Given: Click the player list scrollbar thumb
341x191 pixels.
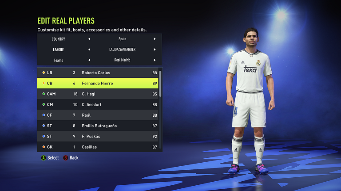Looking at the screenshot, I should pyautogui.click(x=160, y=84).
